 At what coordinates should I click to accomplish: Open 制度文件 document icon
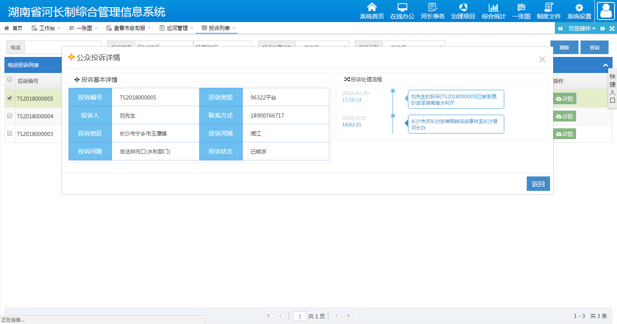549,7
